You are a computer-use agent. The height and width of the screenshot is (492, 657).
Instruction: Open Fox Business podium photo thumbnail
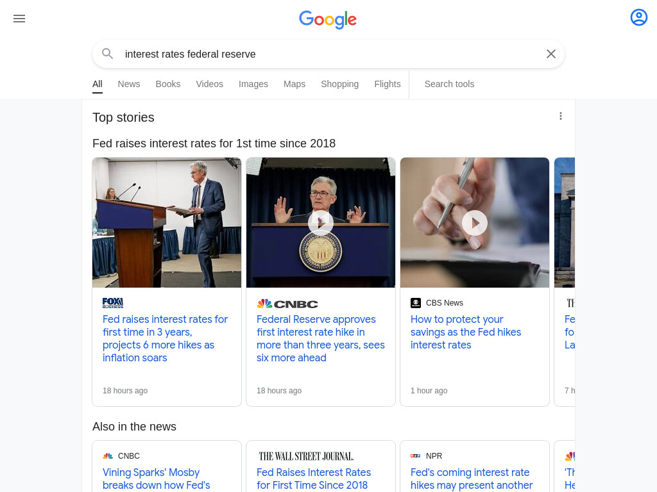(167, 222)
